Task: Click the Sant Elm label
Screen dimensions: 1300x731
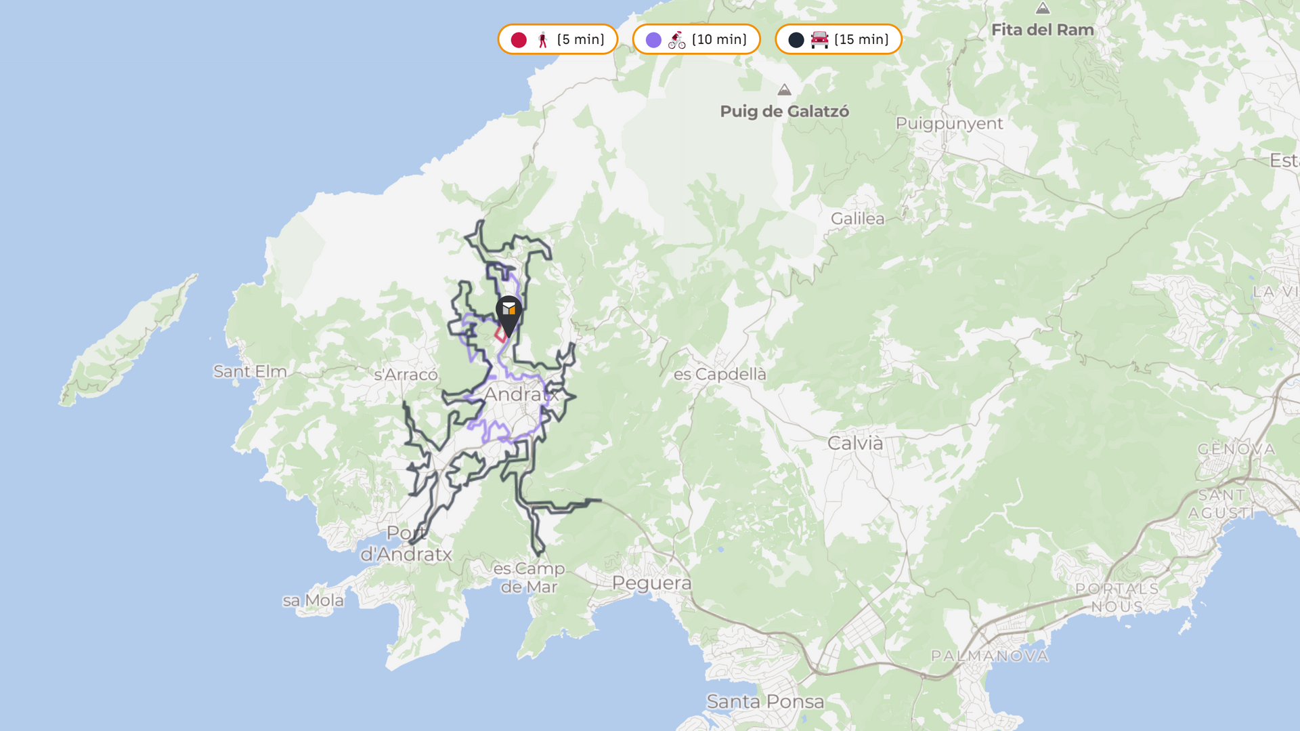Action: click(250, 371)
